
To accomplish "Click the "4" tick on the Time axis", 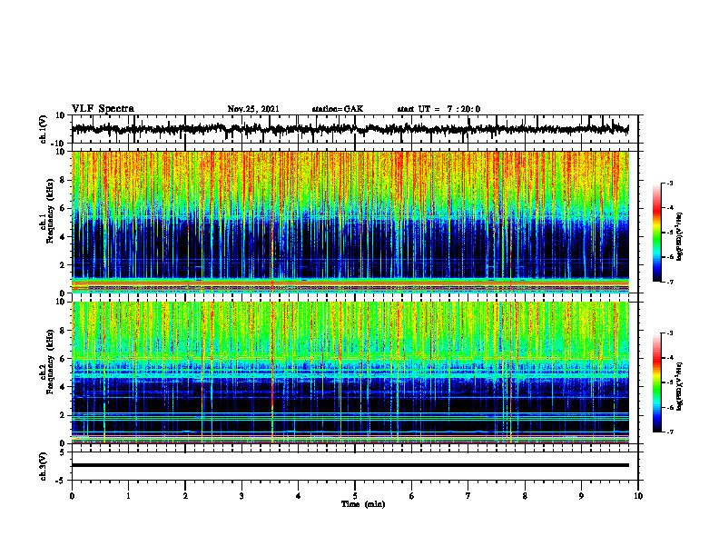I will pyautogui.click(x=299, y=496).
